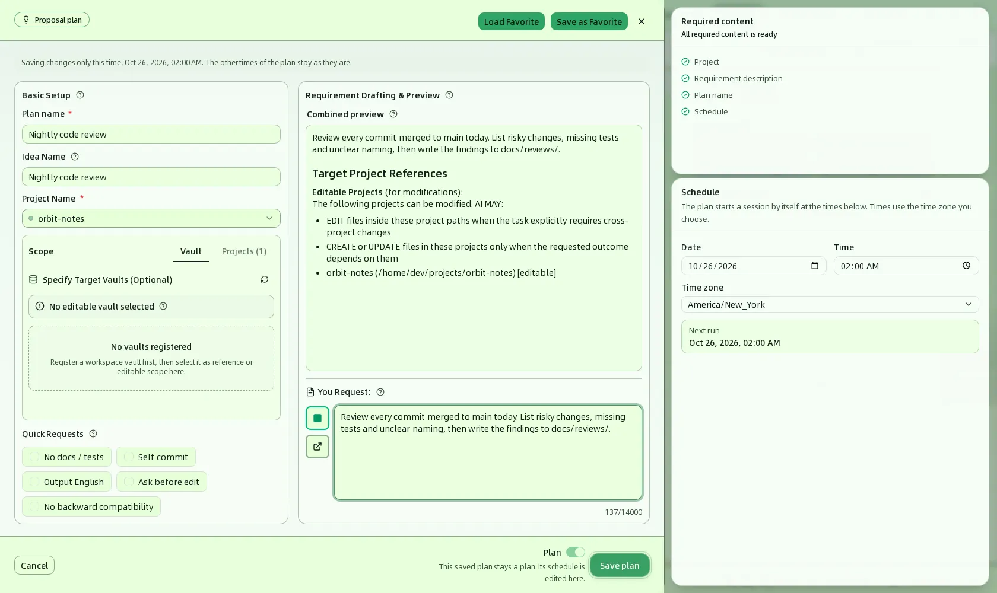Screen dimensions: 997x593
Task: Click Save as Favorite
Action: click(x=589, y=21)
